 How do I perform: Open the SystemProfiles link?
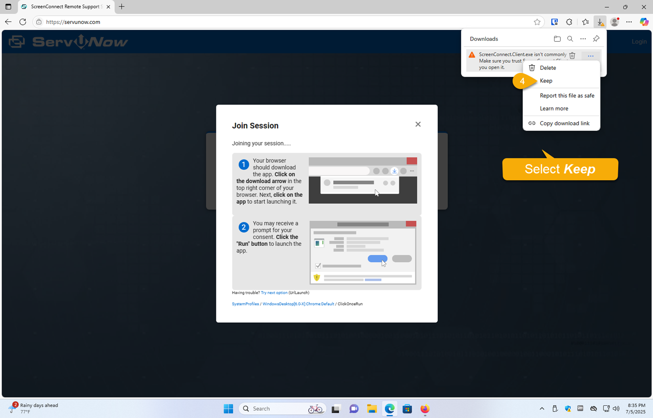(245, 304)
